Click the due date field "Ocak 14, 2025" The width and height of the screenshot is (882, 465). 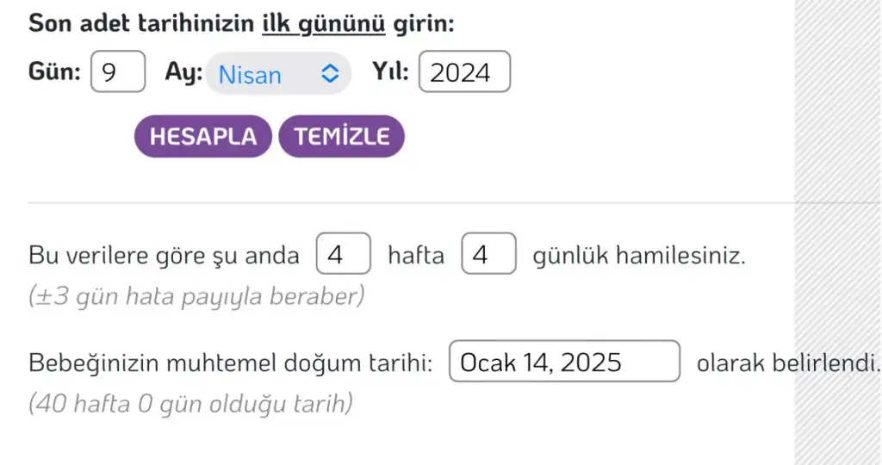click(x=565, y=363)
